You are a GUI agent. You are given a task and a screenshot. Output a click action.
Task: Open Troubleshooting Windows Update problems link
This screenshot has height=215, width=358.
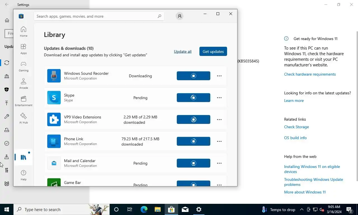coord(314,182)
